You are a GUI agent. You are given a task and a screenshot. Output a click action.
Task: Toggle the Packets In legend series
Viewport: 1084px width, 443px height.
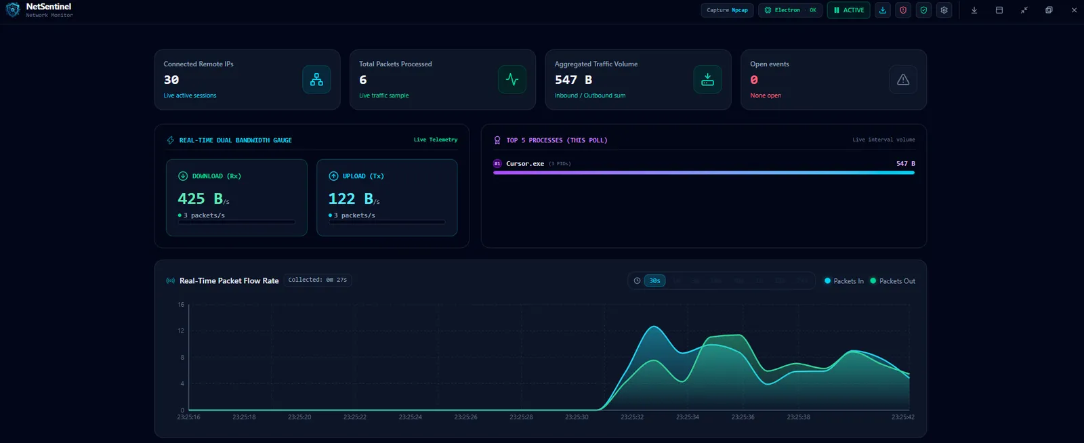click(x=844, y=280)
